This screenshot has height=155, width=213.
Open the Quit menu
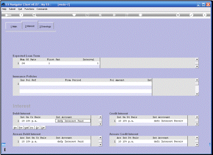[20, 9]
